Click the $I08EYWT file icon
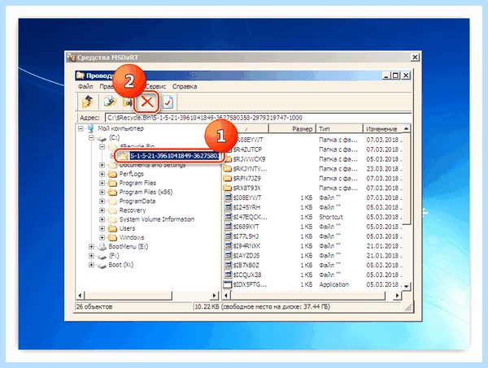The image size is (488, 368). pyautogui.click(x=228, y=197)
